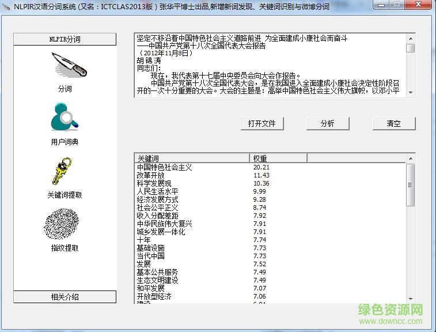Click the 打开文件 button
The width and height of the screenshot is (436, 332).
[x=262, y=123]
